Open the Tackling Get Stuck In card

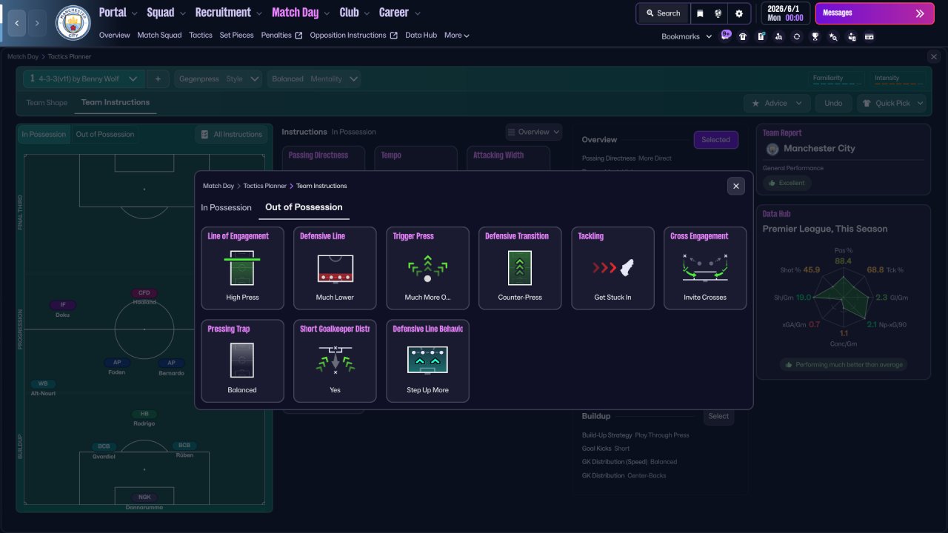coord(612,268)
